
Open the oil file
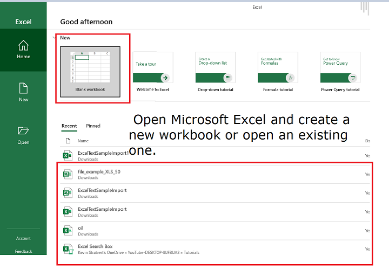215,231
